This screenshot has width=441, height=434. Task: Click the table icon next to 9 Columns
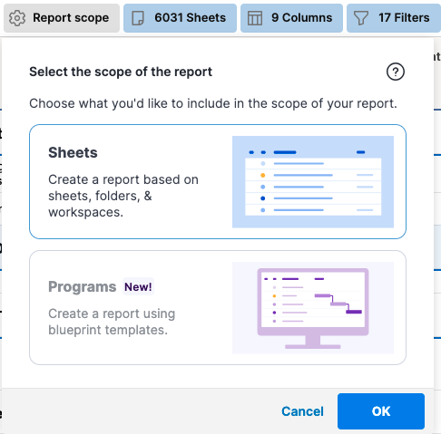(255, 18)
